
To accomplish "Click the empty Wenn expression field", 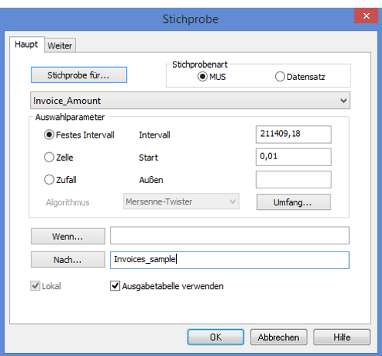I will (x=230, y=235).
